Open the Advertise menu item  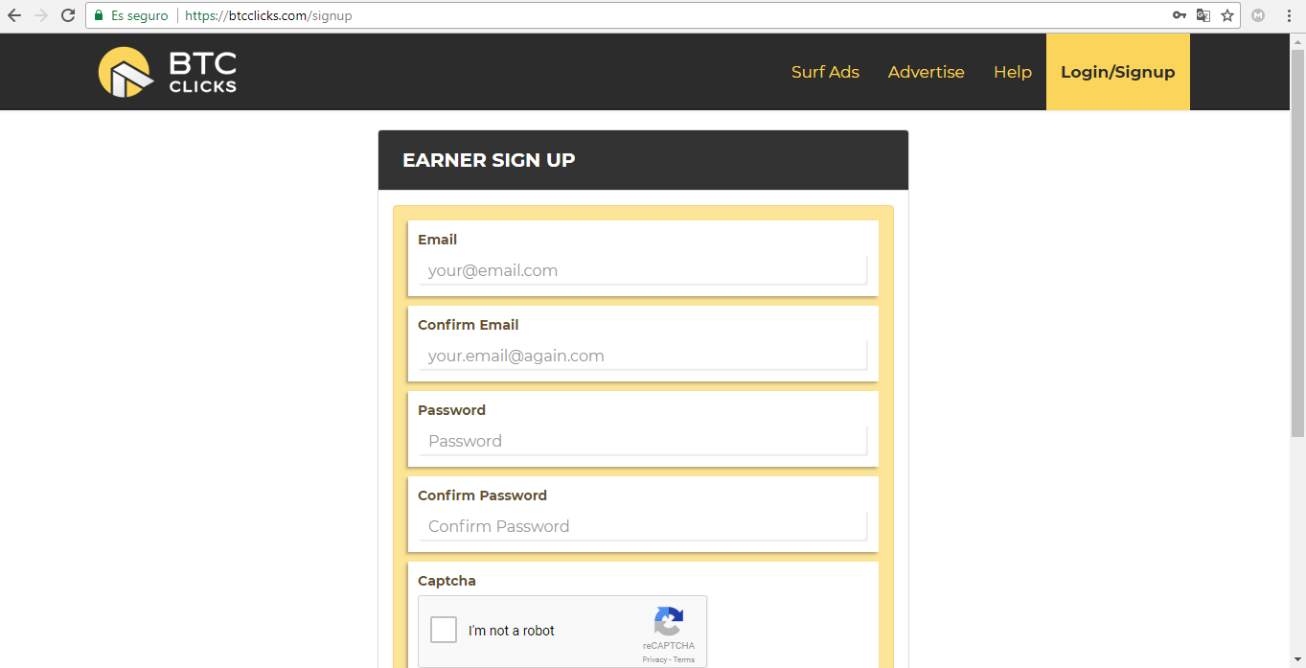[x=926, y=72]
